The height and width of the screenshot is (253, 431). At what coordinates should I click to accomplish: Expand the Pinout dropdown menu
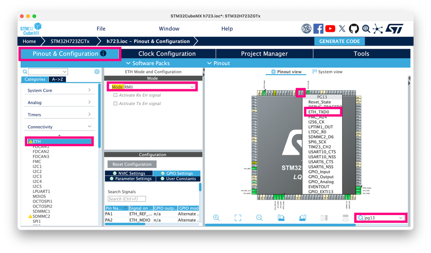(x=218, y=63)
